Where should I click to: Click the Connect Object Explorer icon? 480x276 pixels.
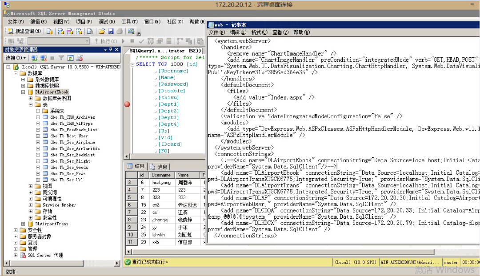point(34,58)
